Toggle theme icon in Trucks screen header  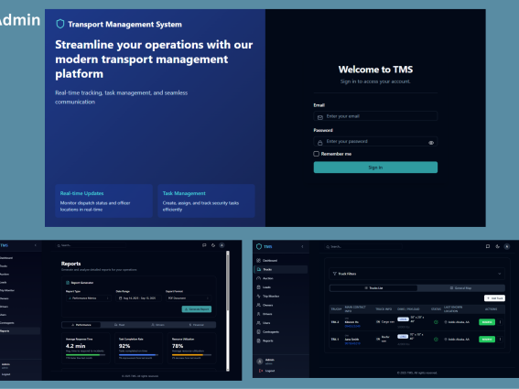click(497, 246)
